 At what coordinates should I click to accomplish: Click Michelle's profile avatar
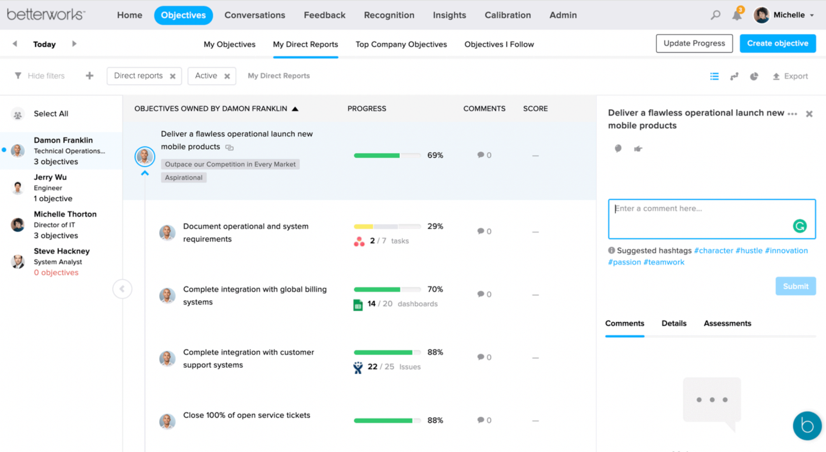pos(761,15)
